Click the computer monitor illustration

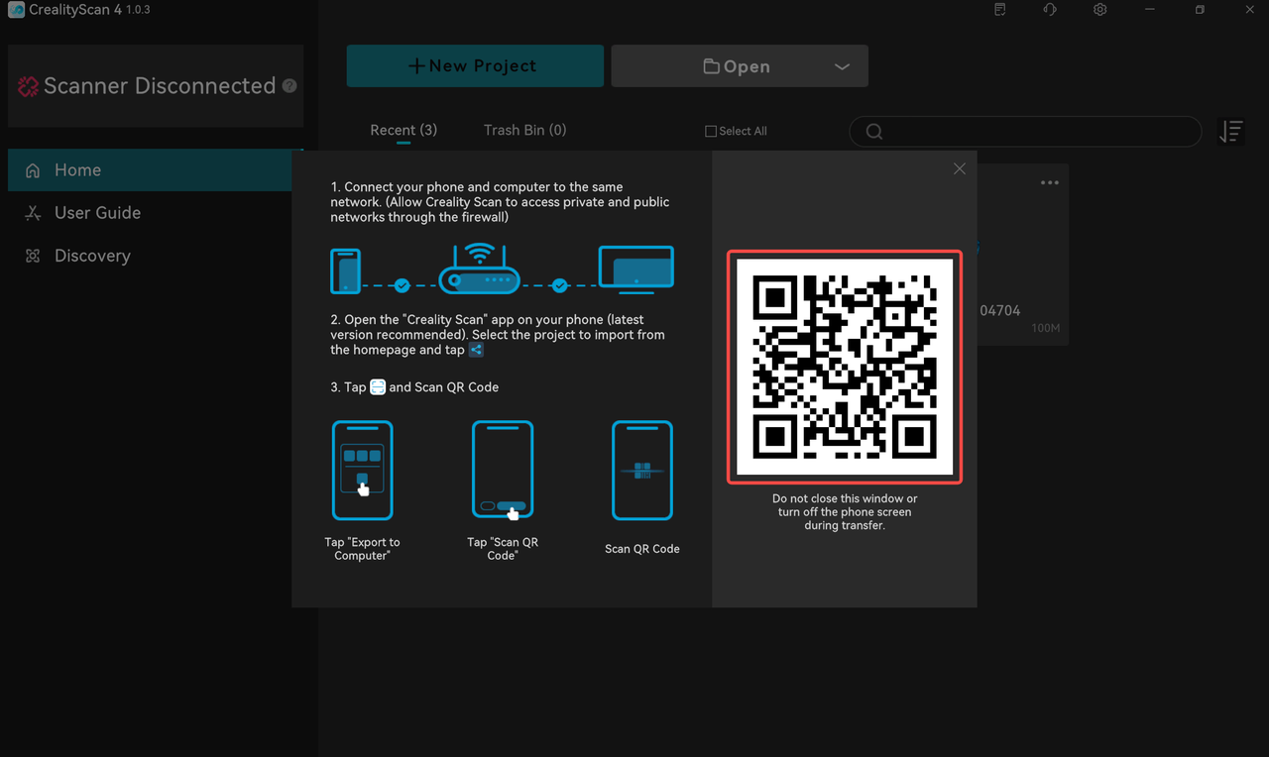click(636, 270)
